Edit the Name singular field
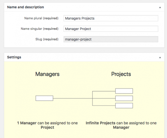167x138 pixels. click(x=111, y=29)
